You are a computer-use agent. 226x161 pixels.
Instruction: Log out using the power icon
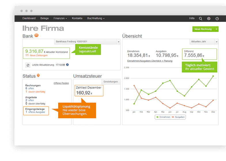(x=217, y=19)
